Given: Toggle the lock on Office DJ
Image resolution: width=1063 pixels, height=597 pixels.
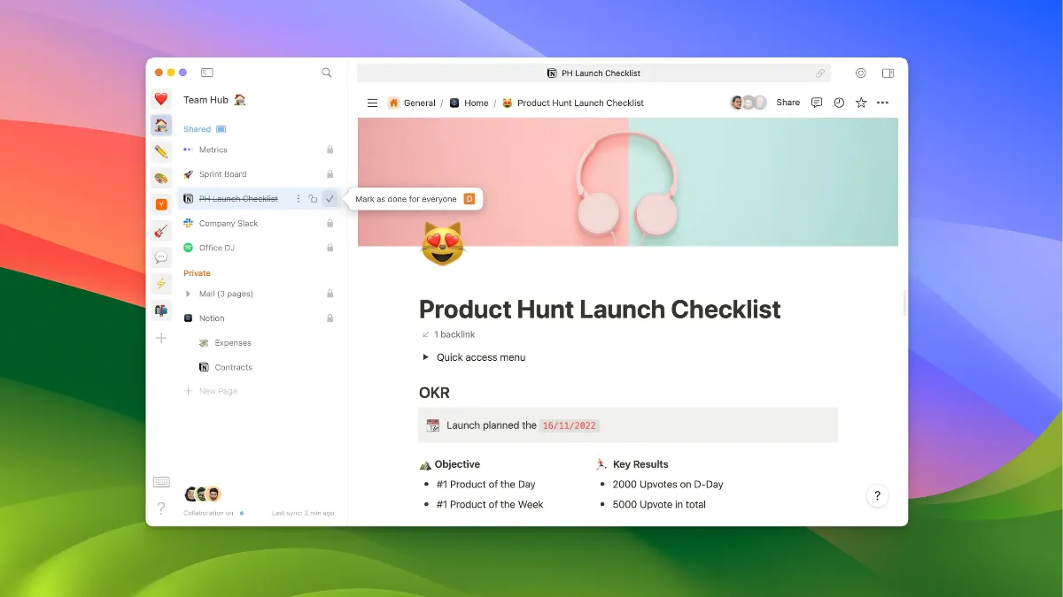Looking at the screenshot, I should pos(330,248).
